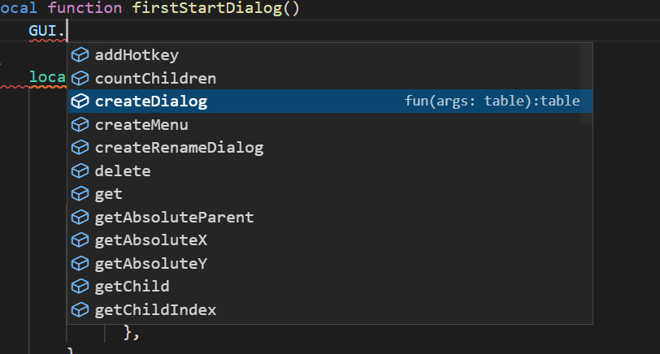Image resolution: width=660 pixels, height=354 pixels.
Task: Click the fun(args: table):table signature hint
Action: [492, 101]
